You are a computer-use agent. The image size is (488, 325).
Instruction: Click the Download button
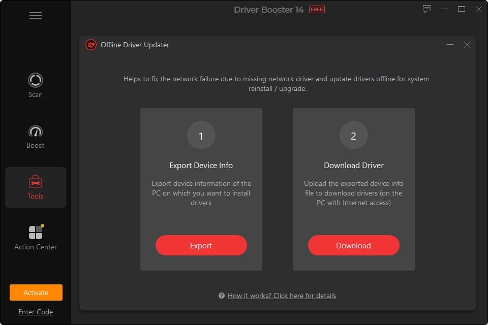[x=354, y=245]
